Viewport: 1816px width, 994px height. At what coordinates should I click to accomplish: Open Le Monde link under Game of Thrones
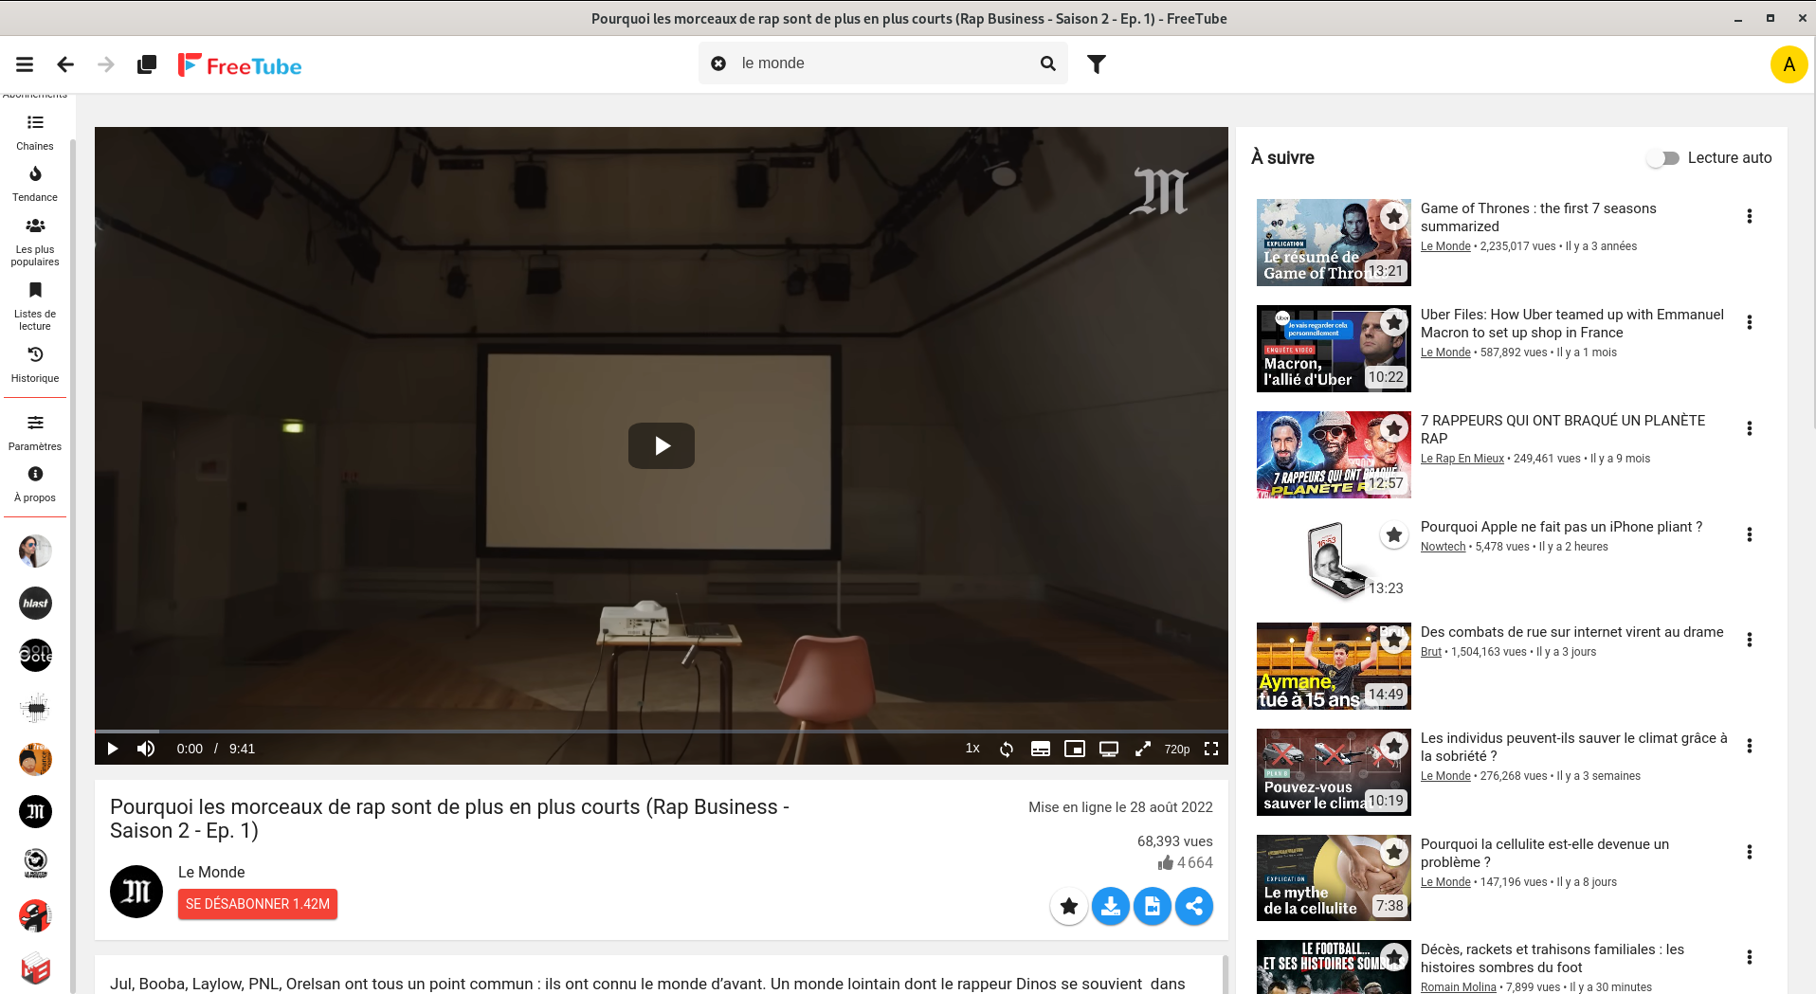pyautogui.click(x=1445, y=246)
